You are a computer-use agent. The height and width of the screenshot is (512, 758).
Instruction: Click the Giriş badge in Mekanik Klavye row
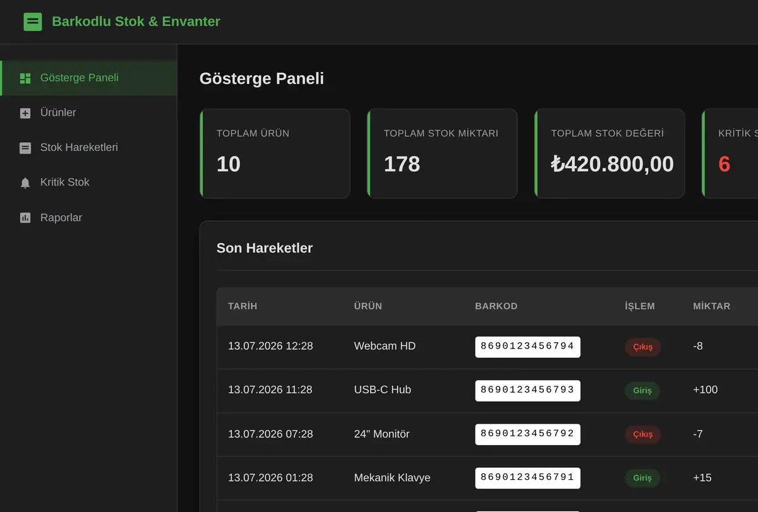tap(642, 479)
